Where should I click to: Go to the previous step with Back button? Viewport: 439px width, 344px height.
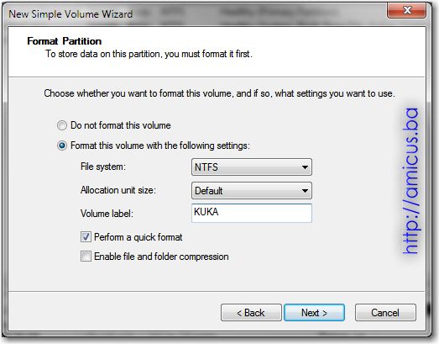pyautogui.click(x=251, y=313)
